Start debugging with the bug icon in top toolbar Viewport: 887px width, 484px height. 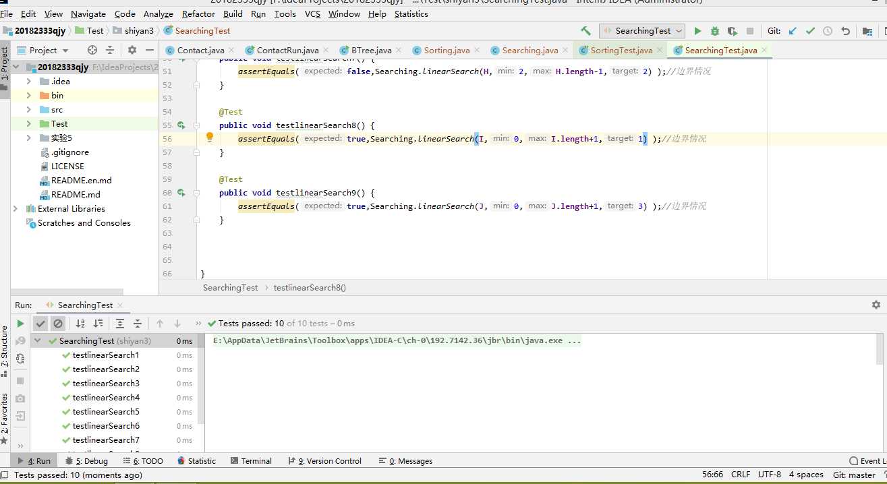pos(715,31)
